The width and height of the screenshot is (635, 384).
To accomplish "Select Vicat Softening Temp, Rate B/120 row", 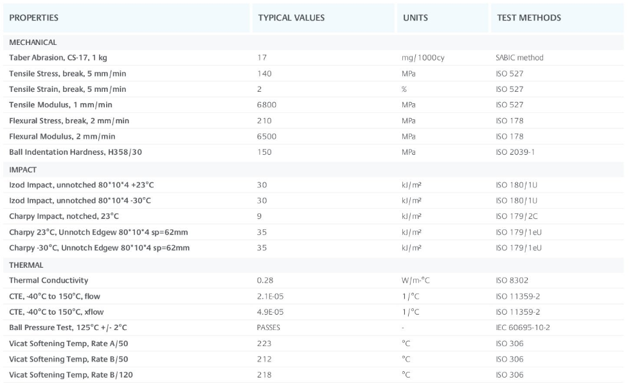I will pos(71,375).
